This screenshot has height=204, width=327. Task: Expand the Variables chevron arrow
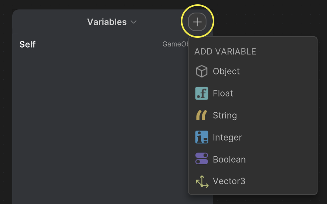pos(134,22)
